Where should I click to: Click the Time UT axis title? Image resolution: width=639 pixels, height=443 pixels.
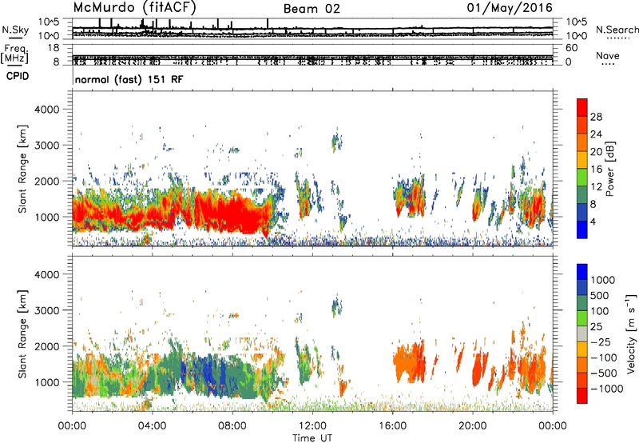(312, 438)
